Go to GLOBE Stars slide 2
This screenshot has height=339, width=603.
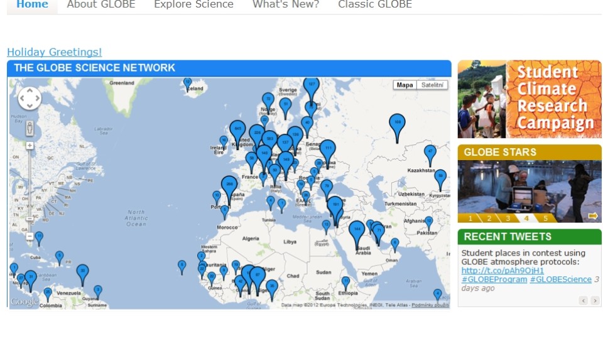[x=489, y=218]
